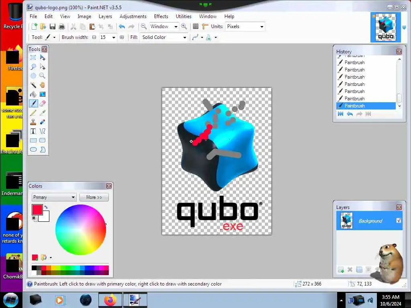The height and width of the screenshot is (308, 411).
Task: Click the More >> button in Colors
Action: 94,197
